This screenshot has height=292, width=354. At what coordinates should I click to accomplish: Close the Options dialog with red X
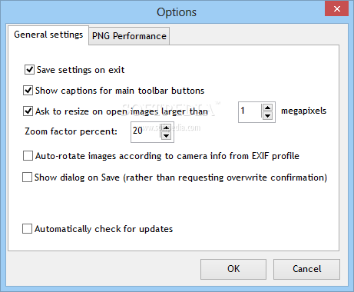coord(337,8)
